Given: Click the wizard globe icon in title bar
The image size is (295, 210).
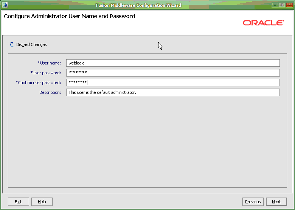Looking at the screenshot, I should pos(5,5).
